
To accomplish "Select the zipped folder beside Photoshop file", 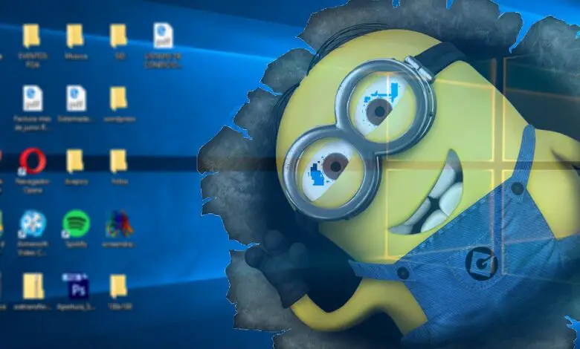I will 33,286.
